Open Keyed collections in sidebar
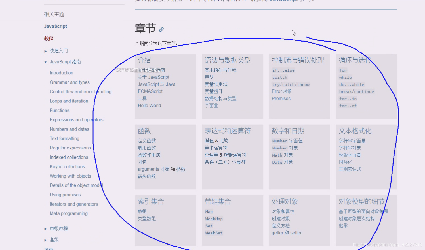Image resolution: width=425 pixels, height=250 pixels. coord(67,166)
